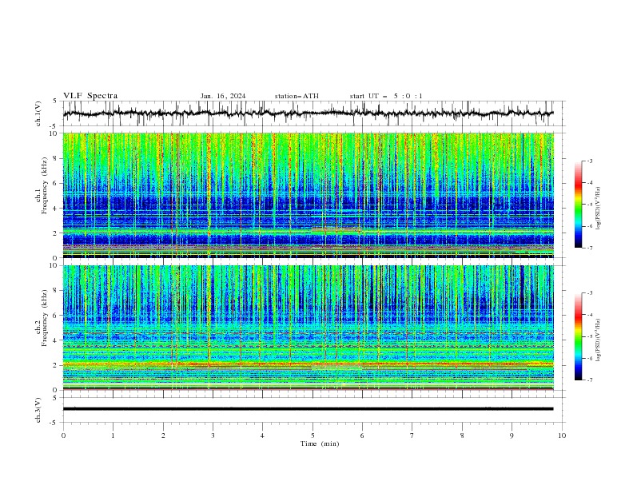633x489 pixels.
Task: Click the upper colorbar 'log(PSD)(V²/Hz)' label
Action: (598, 209)
